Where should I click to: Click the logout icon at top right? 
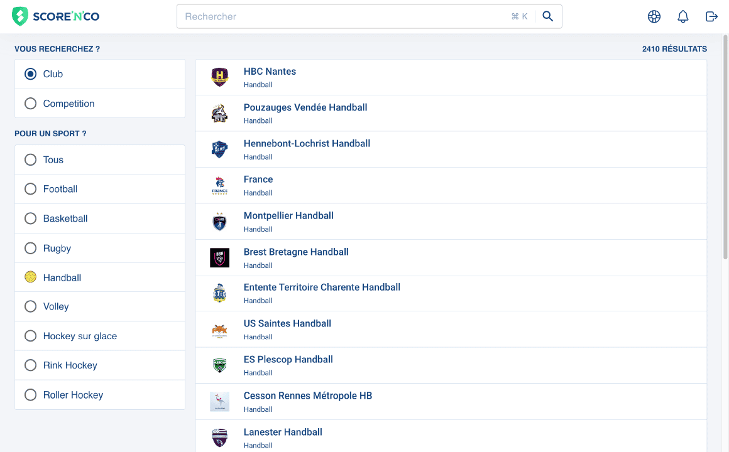(x=711, y=16)
